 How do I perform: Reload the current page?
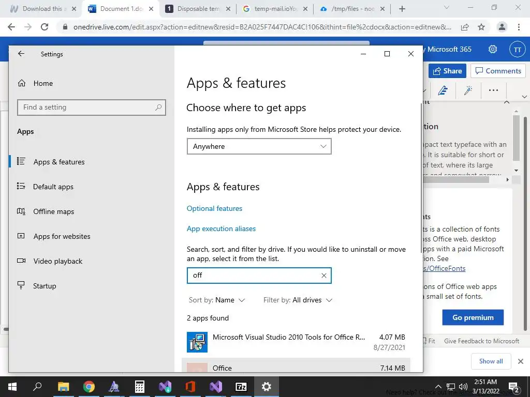click(45, 27)
